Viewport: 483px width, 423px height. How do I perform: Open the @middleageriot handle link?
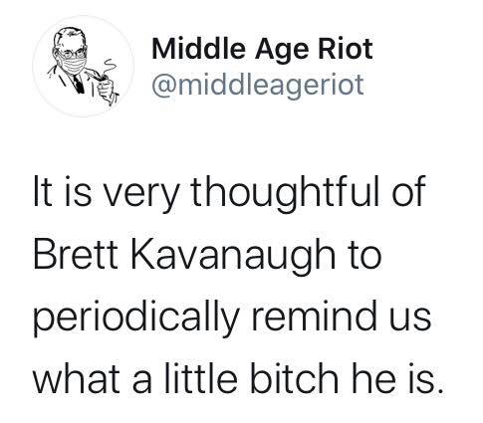258,85
